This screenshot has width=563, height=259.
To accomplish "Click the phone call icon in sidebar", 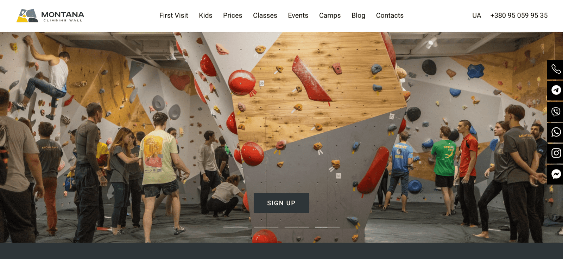I will [556, 69].
